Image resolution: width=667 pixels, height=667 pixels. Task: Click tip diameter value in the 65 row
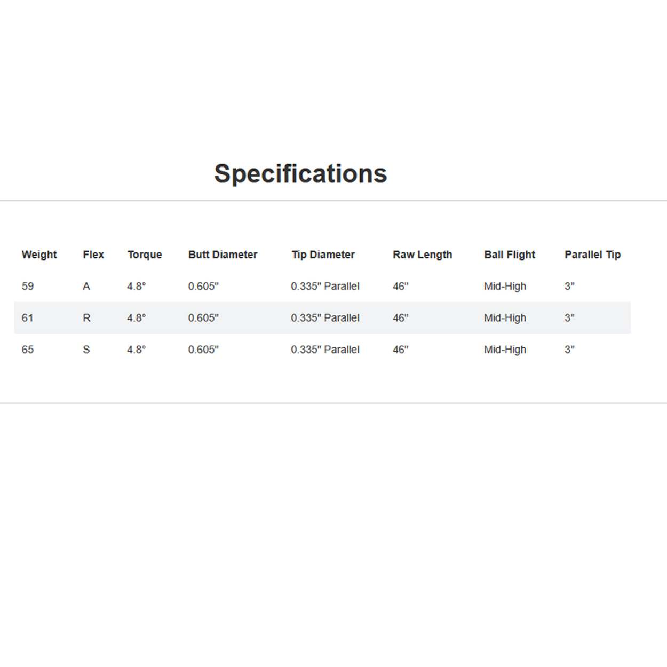point(325,350)
